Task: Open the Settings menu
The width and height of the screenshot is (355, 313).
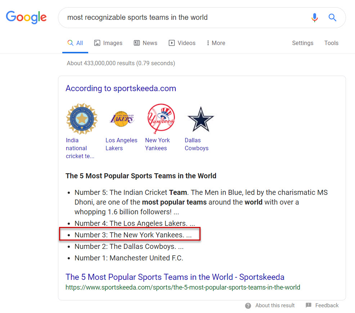Action: pyautogui.click(x=302, y=43)
